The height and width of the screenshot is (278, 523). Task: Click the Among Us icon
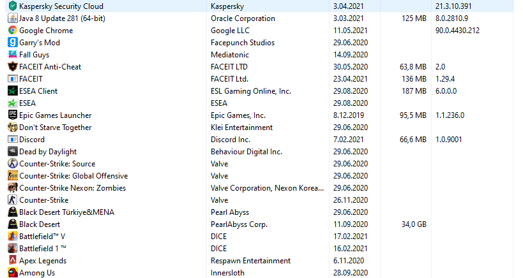[x=13, y=273]
